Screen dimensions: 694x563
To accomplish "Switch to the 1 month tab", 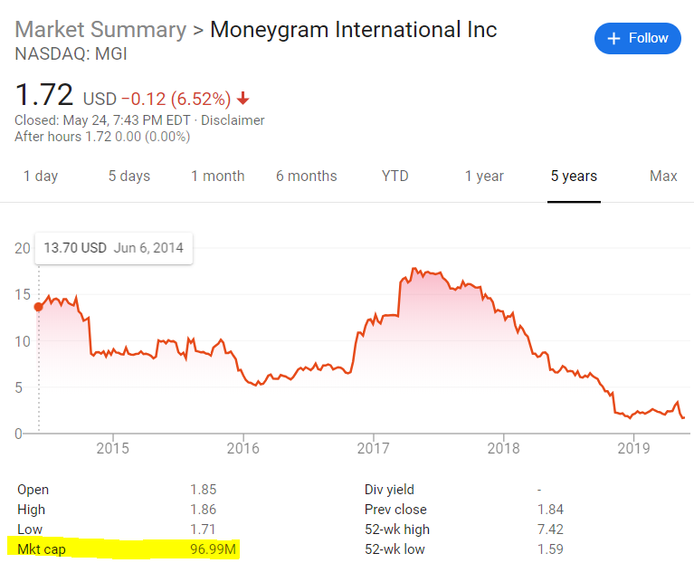I will pyautogui.click(x=217, y=177).
